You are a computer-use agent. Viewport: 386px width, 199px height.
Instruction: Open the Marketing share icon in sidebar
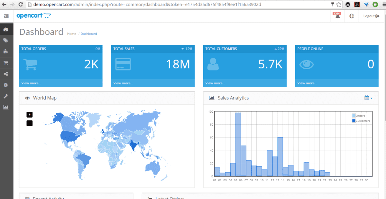6,74
